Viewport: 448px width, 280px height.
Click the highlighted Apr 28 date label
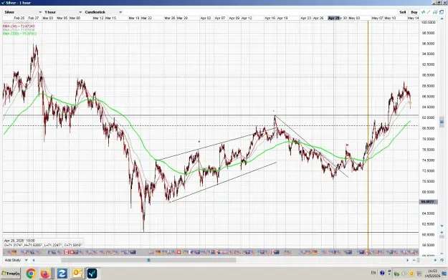pyautogui.click(x=334, y=18)
